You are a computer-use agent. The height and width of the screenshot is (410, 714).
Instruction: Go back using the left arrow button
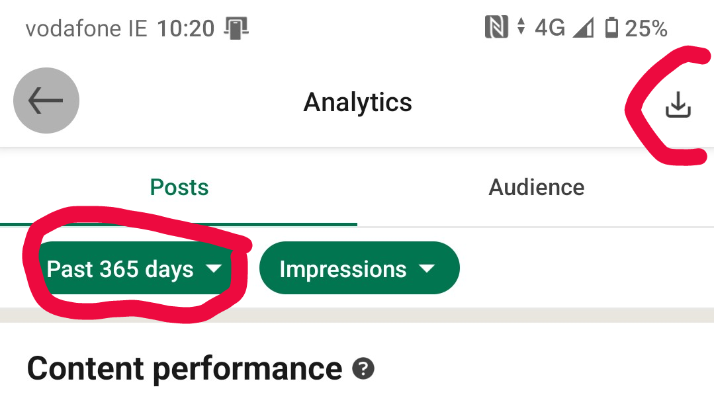(x=46, y=101)
